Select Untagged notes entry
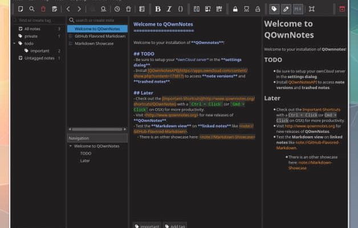358x228 pixels. click(x=39, y=58)
